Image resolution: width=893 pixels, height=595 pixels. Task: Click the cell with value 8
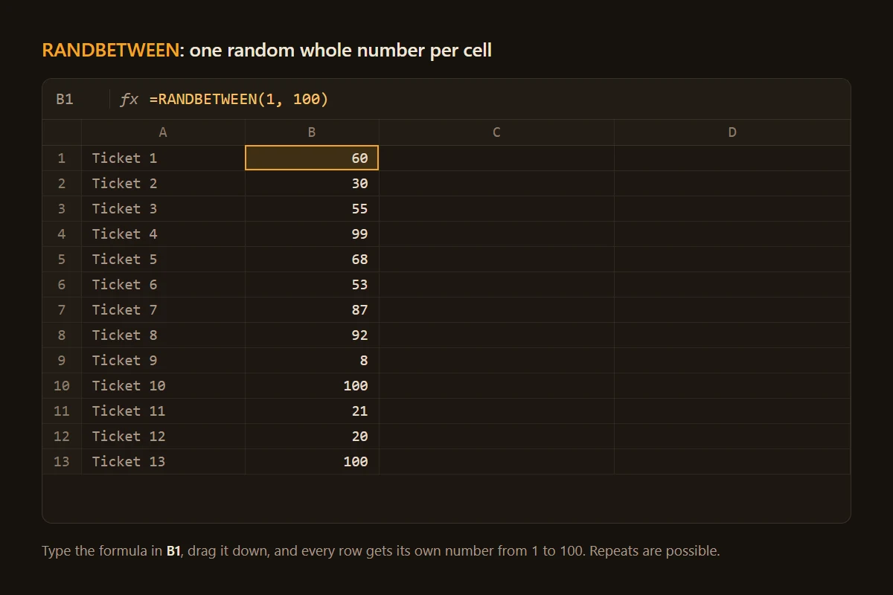pyautogui.click(x=312, y=360)
